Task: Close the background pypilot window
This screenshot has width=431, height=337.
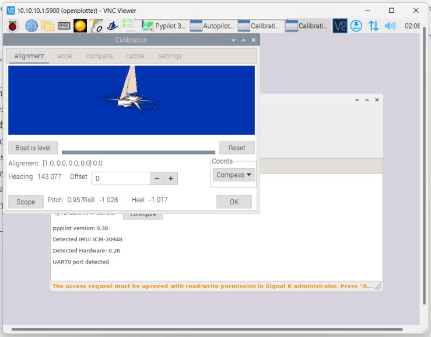Action: tap(377, 100)
